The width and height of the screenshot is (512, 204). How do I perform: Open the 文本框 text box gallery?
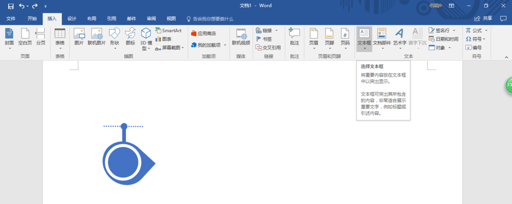click(x=364, y=39)
